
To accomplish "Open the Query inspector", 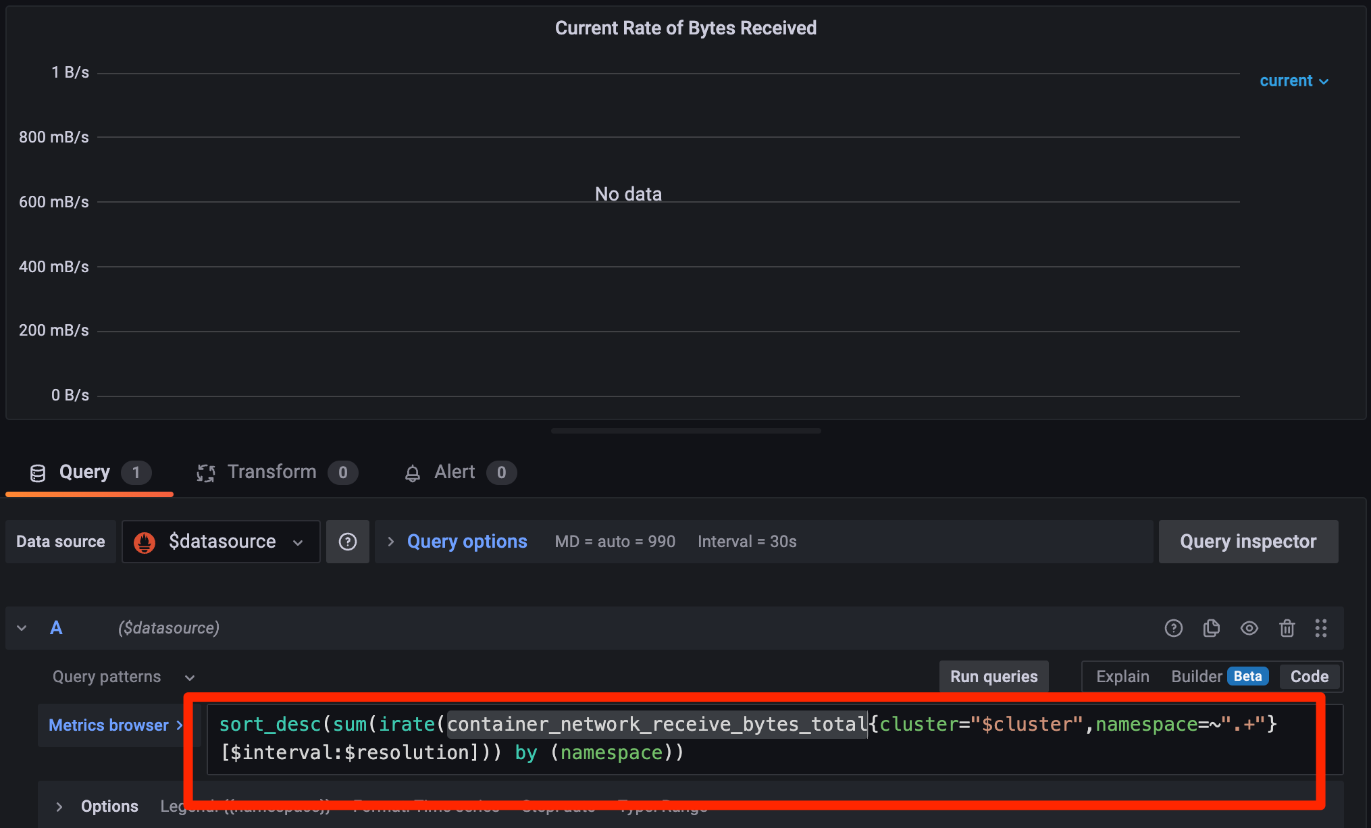I will 1247,541.
